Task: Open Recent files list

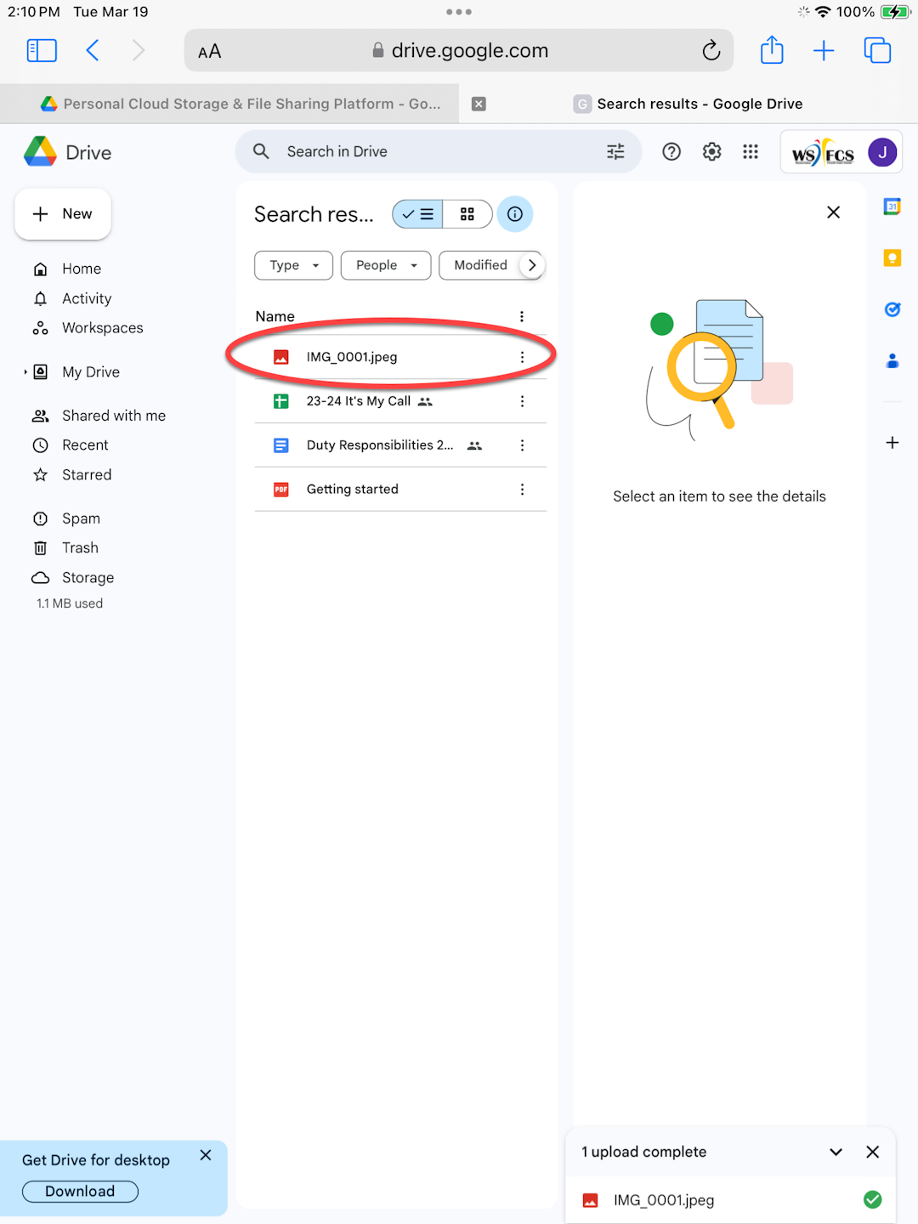Action: 85,445
